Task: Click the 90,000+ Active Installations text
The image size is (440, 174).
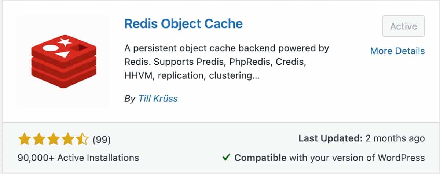Action: tap(78, 158)
